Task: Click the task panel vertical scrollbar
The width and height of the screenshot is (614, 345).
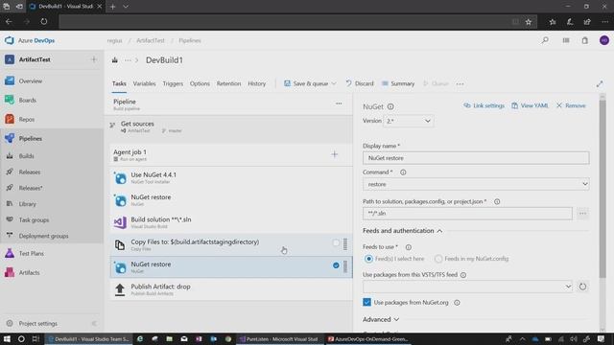Action: click(602, 189)
